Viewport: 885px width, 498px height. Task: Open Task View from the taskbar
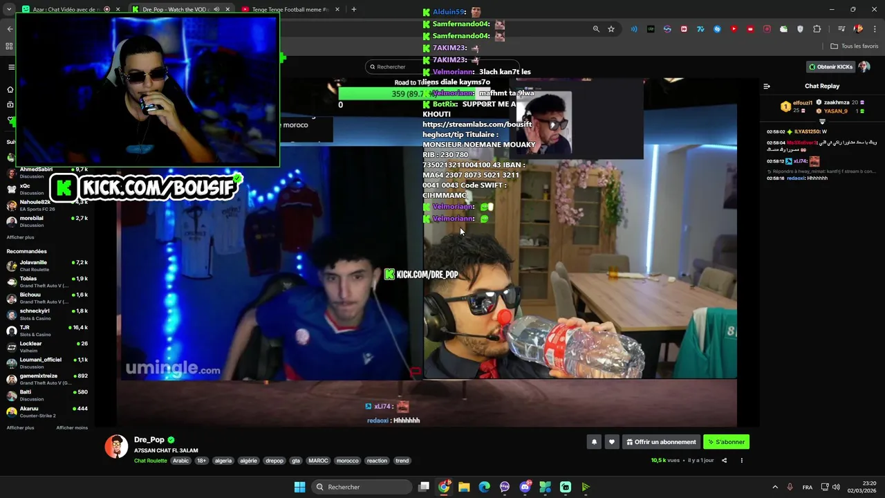pyautogui.click(x=424, y=487)
